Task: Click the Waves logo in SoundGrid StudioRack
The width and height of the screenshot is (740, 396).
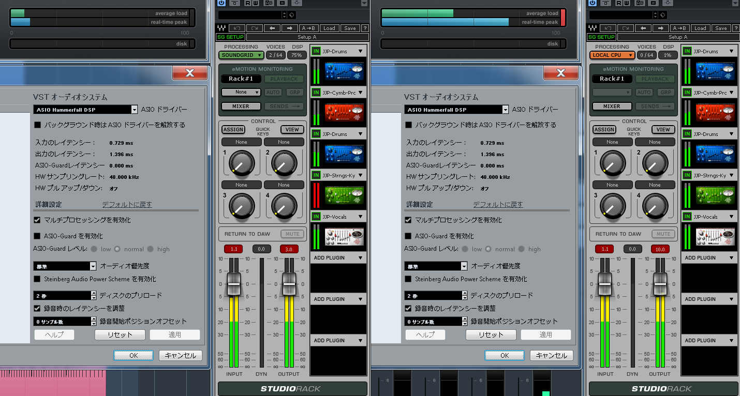Action: tap(221, 28)
